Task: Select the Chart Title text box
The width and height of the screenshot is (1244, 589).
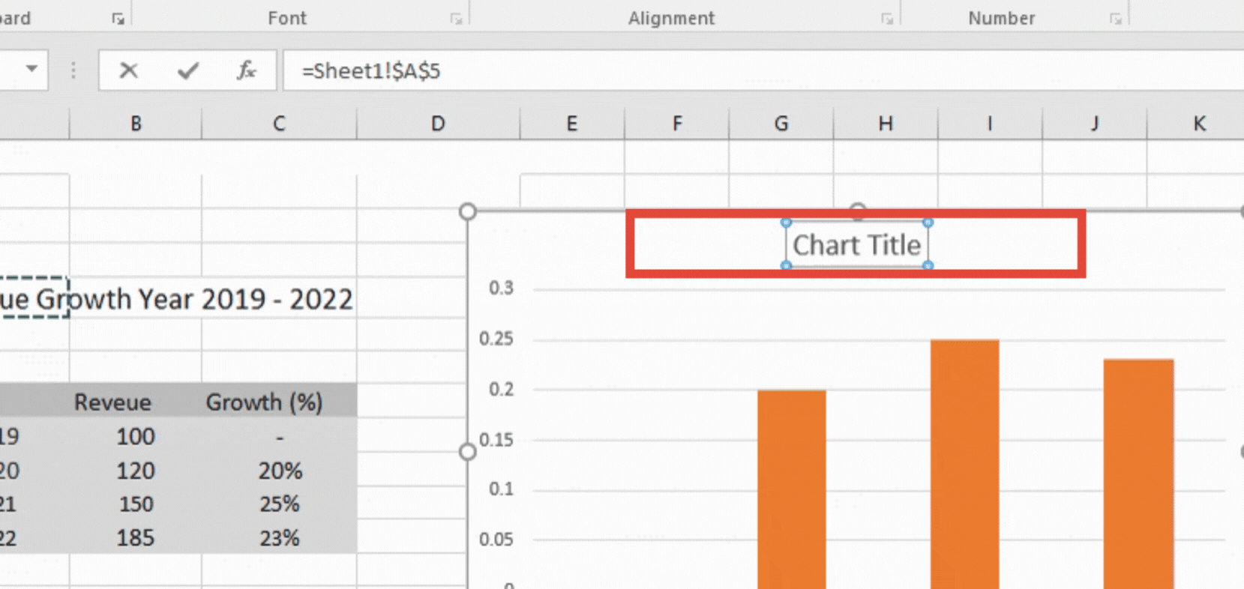Action: coord(856,245)
